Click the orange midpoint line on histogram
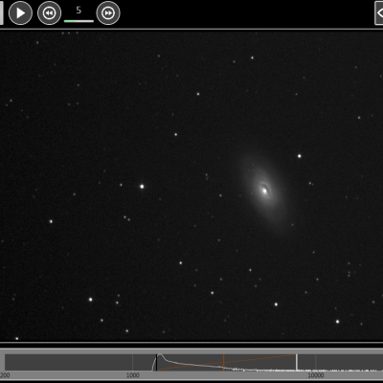383x383 pixels. click(x=224, y=362)
